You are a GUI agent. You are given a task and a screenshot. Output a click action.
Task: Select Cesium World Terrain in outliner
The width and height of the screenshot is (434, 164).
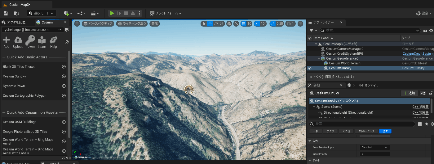[345, 63]
